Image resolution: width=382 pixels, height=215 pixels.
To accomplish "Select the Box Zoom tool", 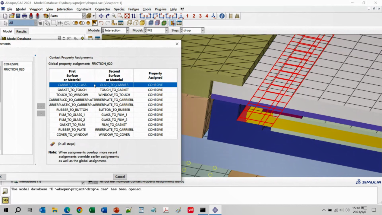I will point(120,16).
